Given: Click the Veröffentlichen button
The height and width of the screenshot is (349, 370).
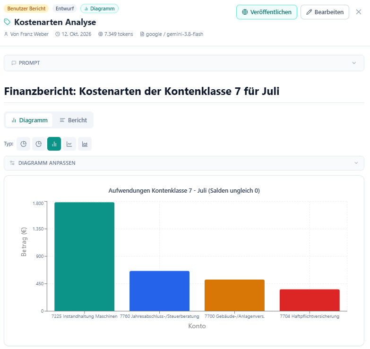Looking at the screenshot, I should [267, 12].
